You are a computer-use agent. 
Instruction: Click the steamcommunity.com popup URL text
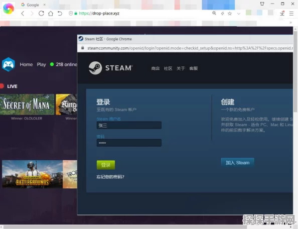point(190,48)
